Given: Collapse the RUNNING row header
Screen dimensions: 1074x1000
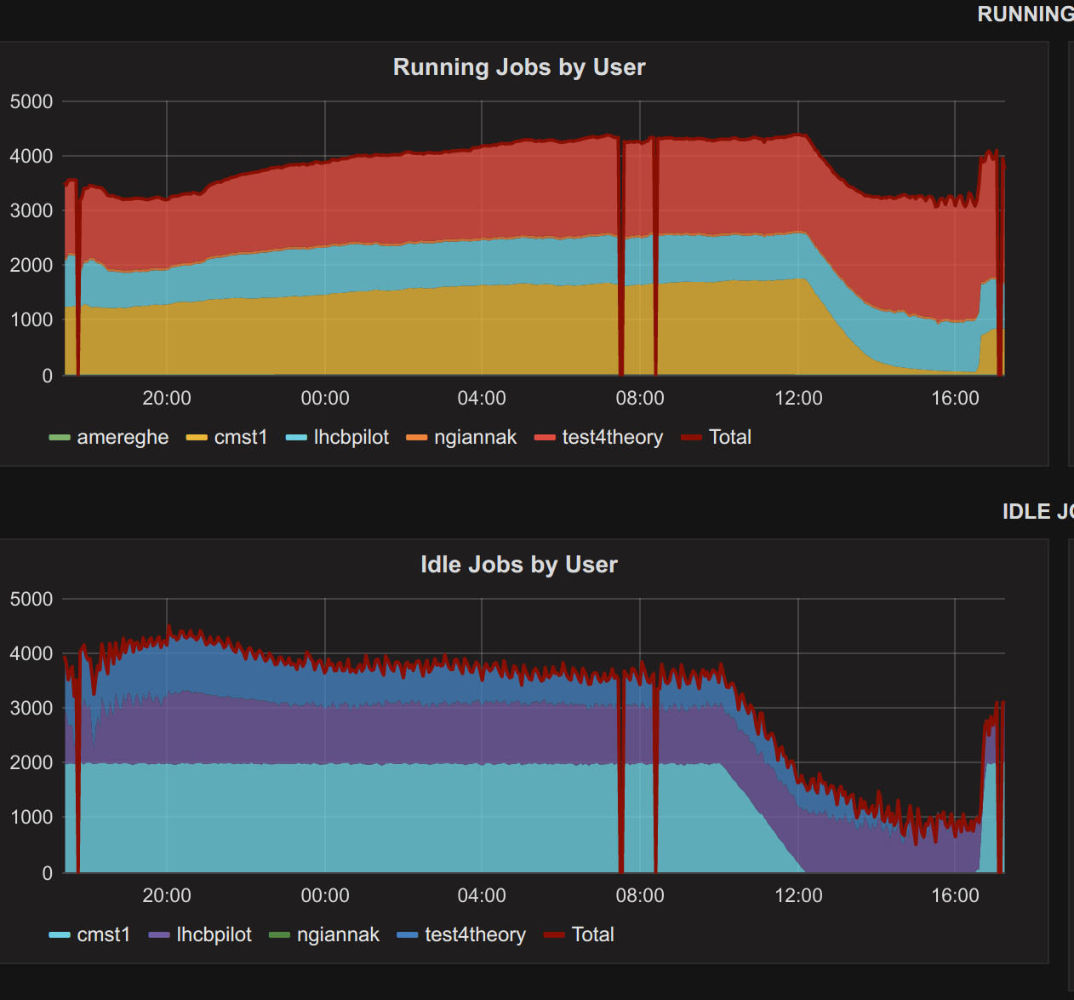Looking at the screenshot, I should click(1025, 14).
